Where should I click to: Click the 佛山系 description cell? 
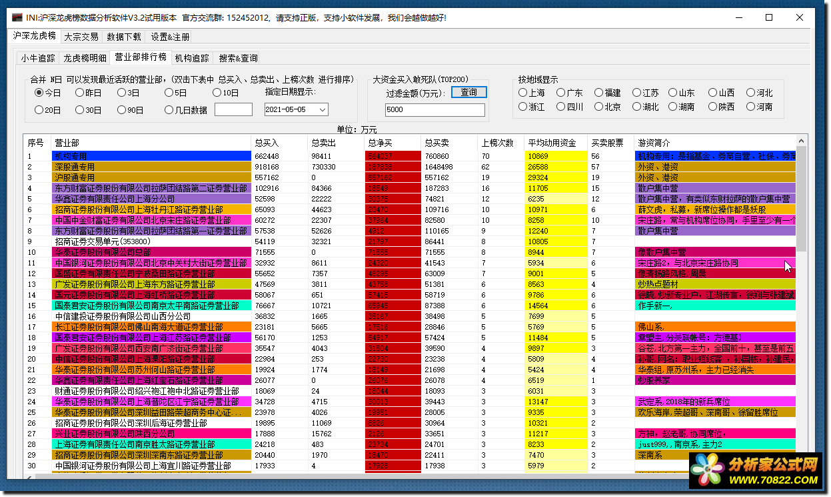pos(716,327)
